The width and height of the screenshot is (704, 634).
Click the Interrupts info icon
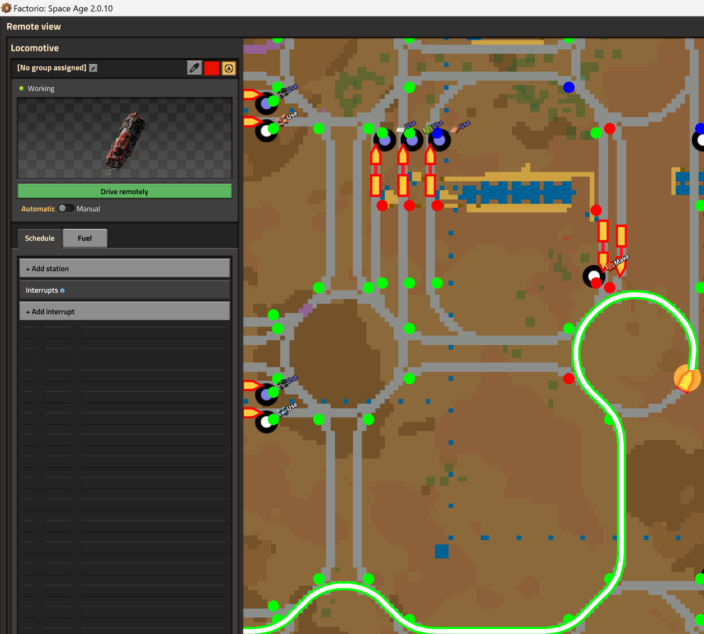point(62,290)
